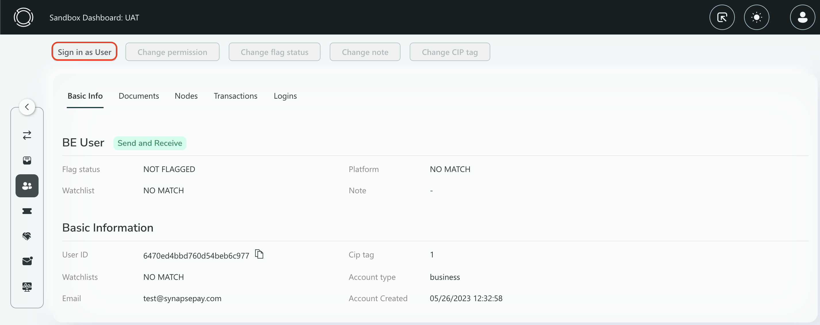Switch to the Documents tab
This screenshot has height=325, width=820.
pyautogui.click(x=138, y=96)
